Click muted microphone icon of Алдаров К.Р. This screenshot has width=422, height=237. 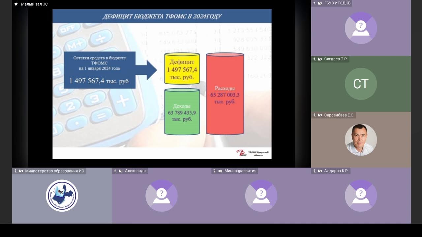[x=315, y=171]
